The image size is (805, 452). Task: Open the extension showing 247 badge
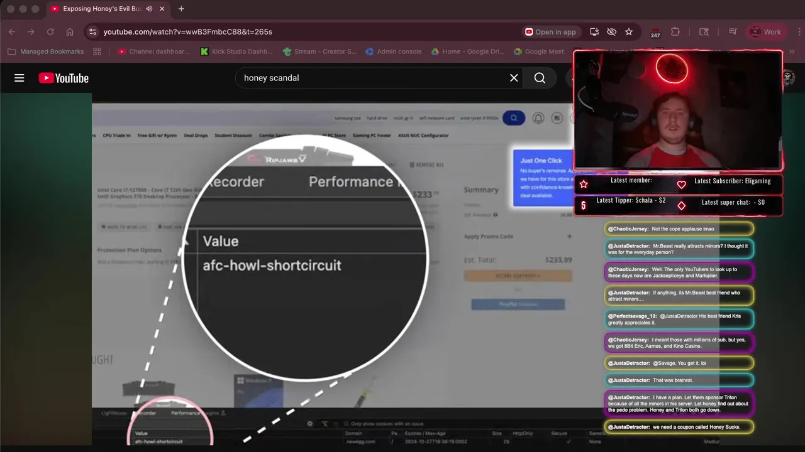(x=655, y=32)
